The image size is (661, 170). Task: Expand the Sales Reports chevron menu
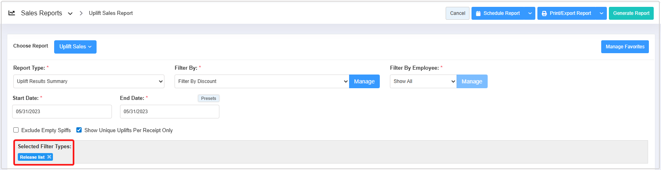pyautogui.click(x=70, y=13)
